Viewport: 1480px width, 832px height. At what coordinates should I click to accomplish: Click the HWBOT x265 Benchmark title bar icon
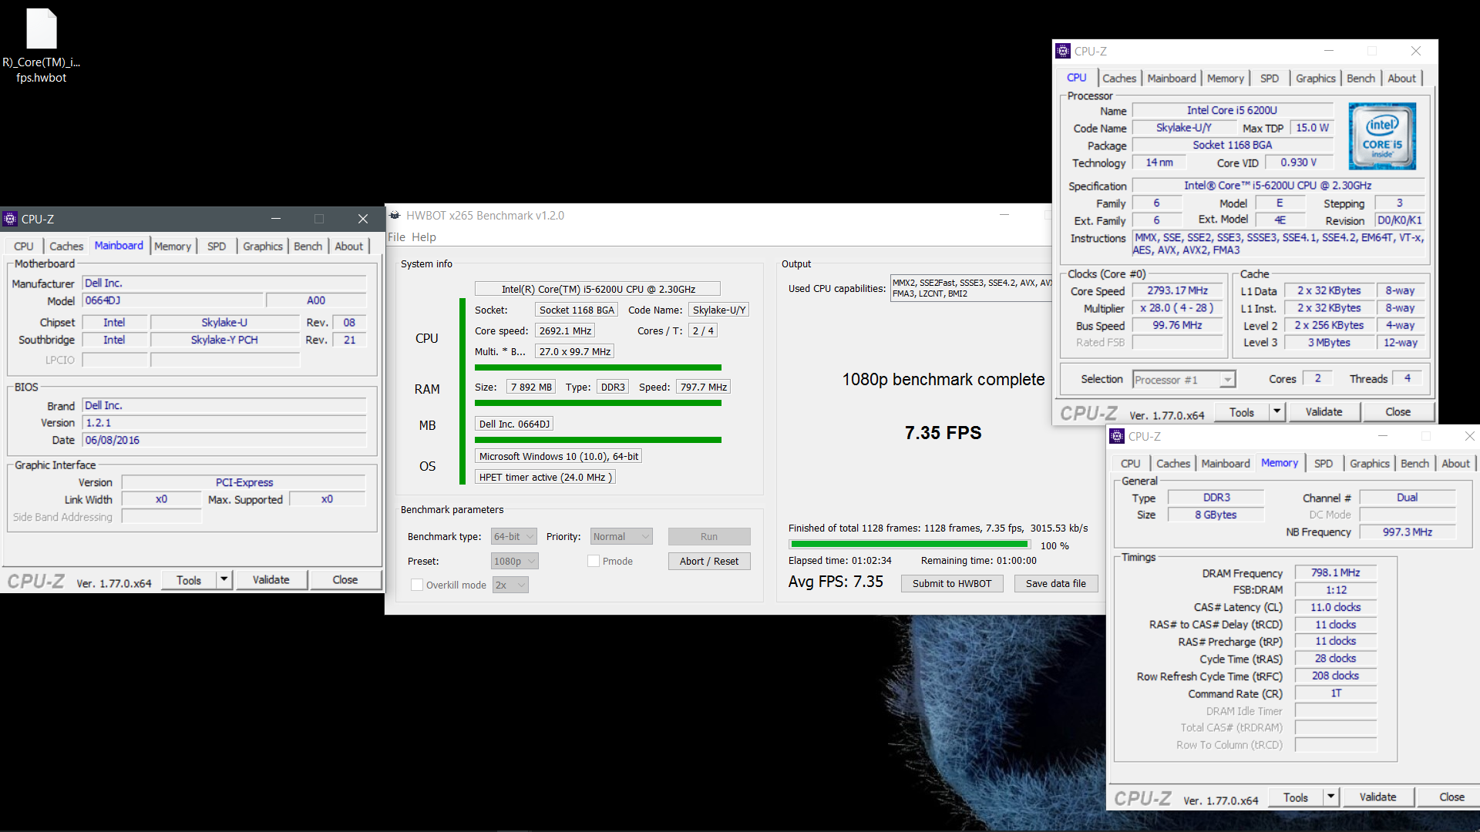395,215
